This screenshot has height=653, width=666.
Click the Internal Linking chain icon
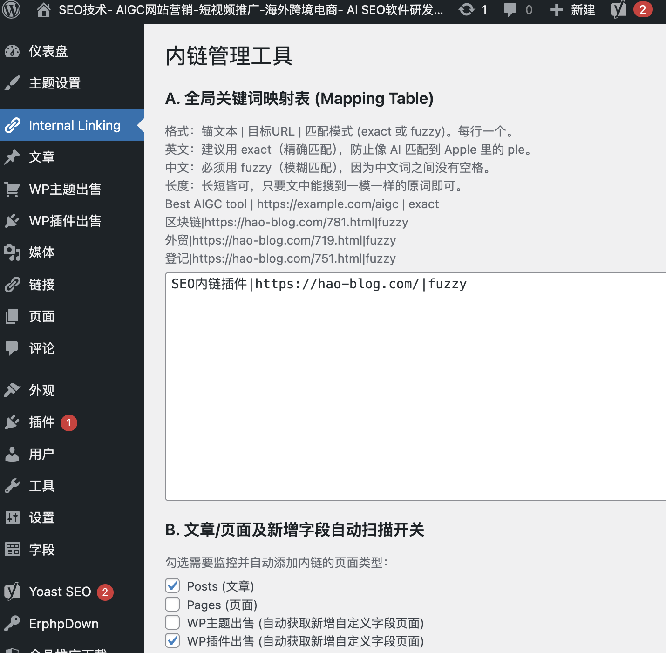tap(12, 125)
